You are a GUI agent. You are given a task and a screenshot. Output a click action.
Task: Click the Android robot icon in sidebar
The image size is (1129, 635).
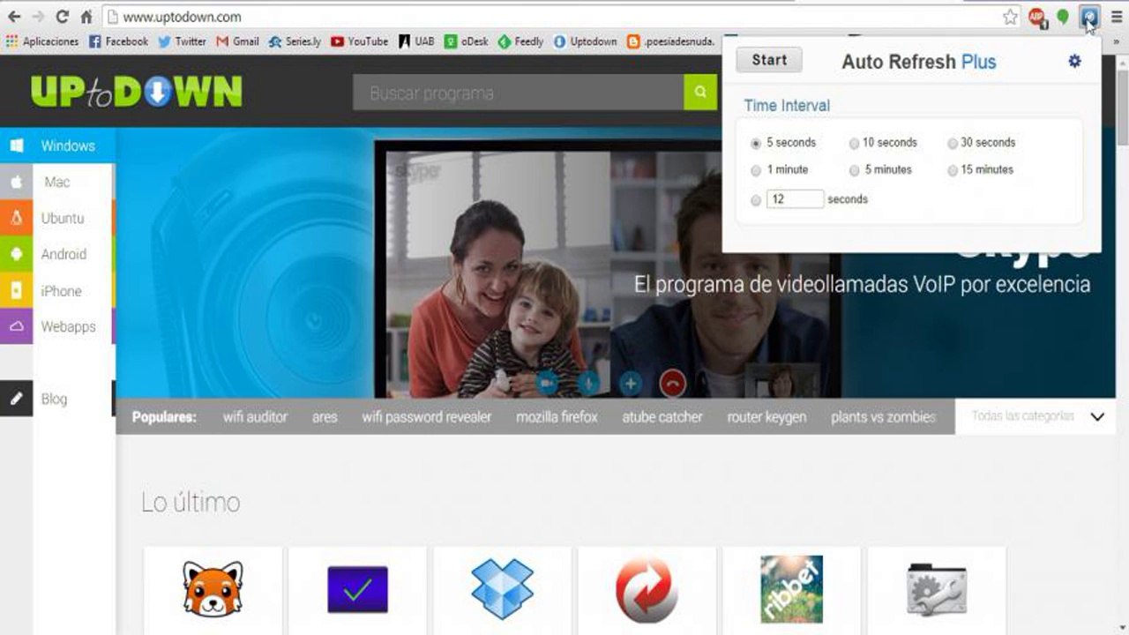tap(17, 254)
